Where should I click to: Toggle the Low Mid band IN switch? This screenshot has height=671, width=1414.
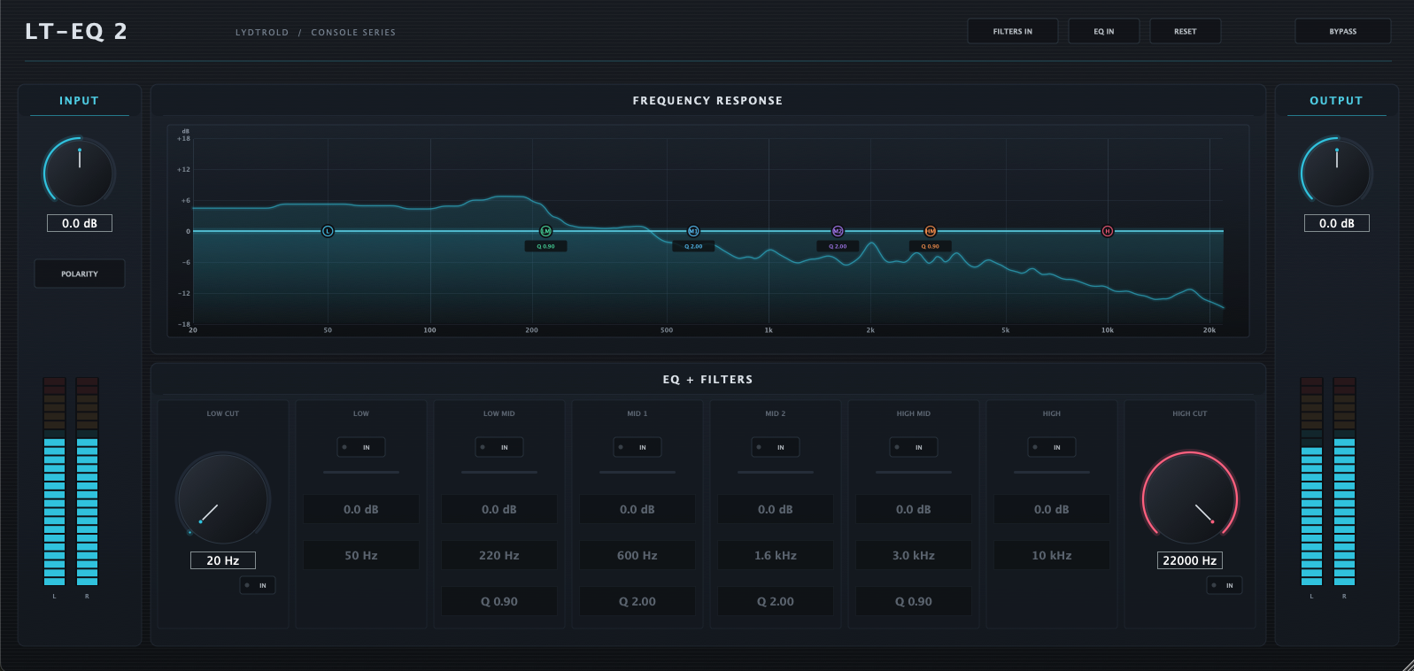pos(499,447)
